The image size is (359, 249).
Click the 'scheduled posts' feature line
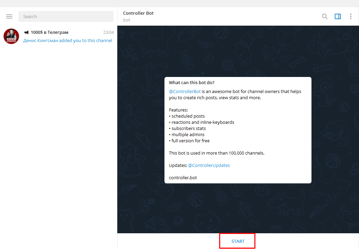coord(187,116)
